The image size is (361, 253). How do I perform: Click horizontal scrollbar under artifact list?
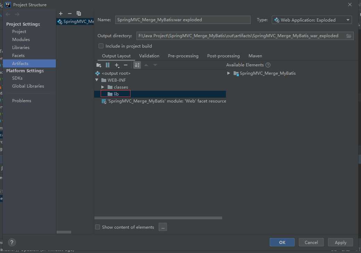click(64, 232)
